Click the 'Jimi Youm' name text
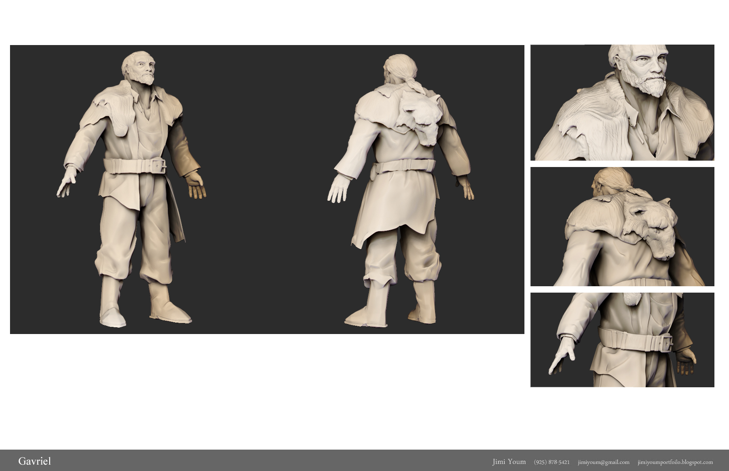 point(509,461)
